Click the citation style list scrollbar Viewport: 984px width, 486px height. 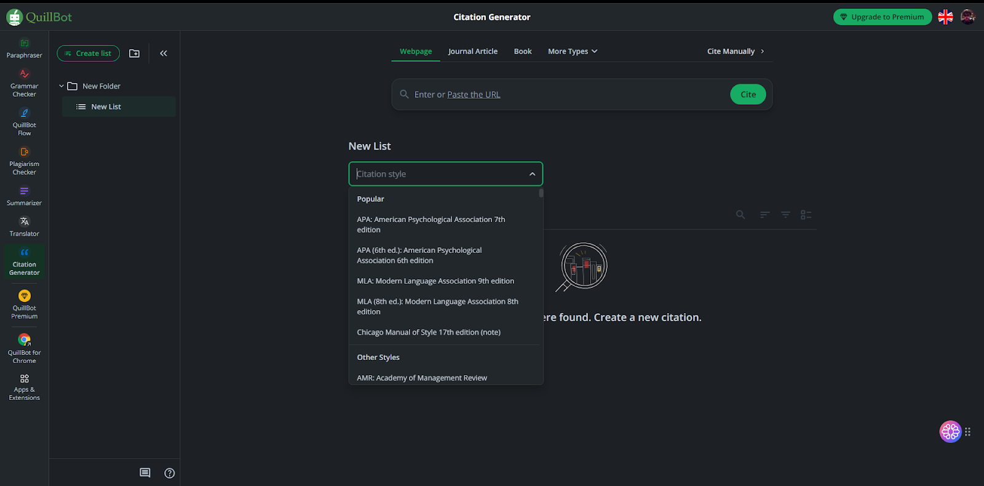[x=541, y=193]
